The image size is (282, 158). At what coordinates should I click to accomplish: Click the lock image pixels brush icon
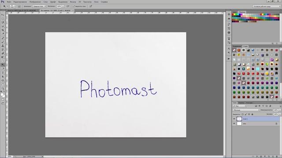(x=246, y=114)
